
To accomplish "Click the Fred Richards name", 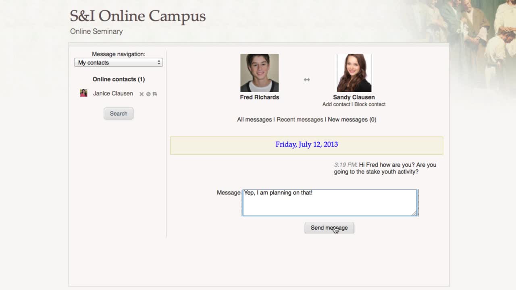I will [x=259, y=97].
